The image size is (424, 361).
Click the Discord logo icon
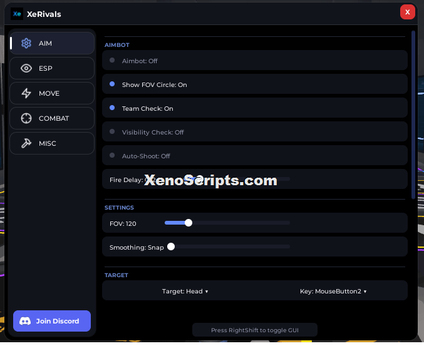[25, 321]
